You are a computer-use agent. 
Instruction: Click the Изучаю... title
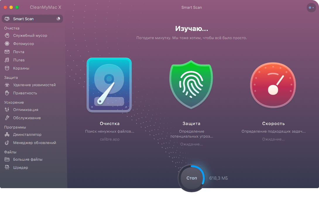click(x=192, y=29)
